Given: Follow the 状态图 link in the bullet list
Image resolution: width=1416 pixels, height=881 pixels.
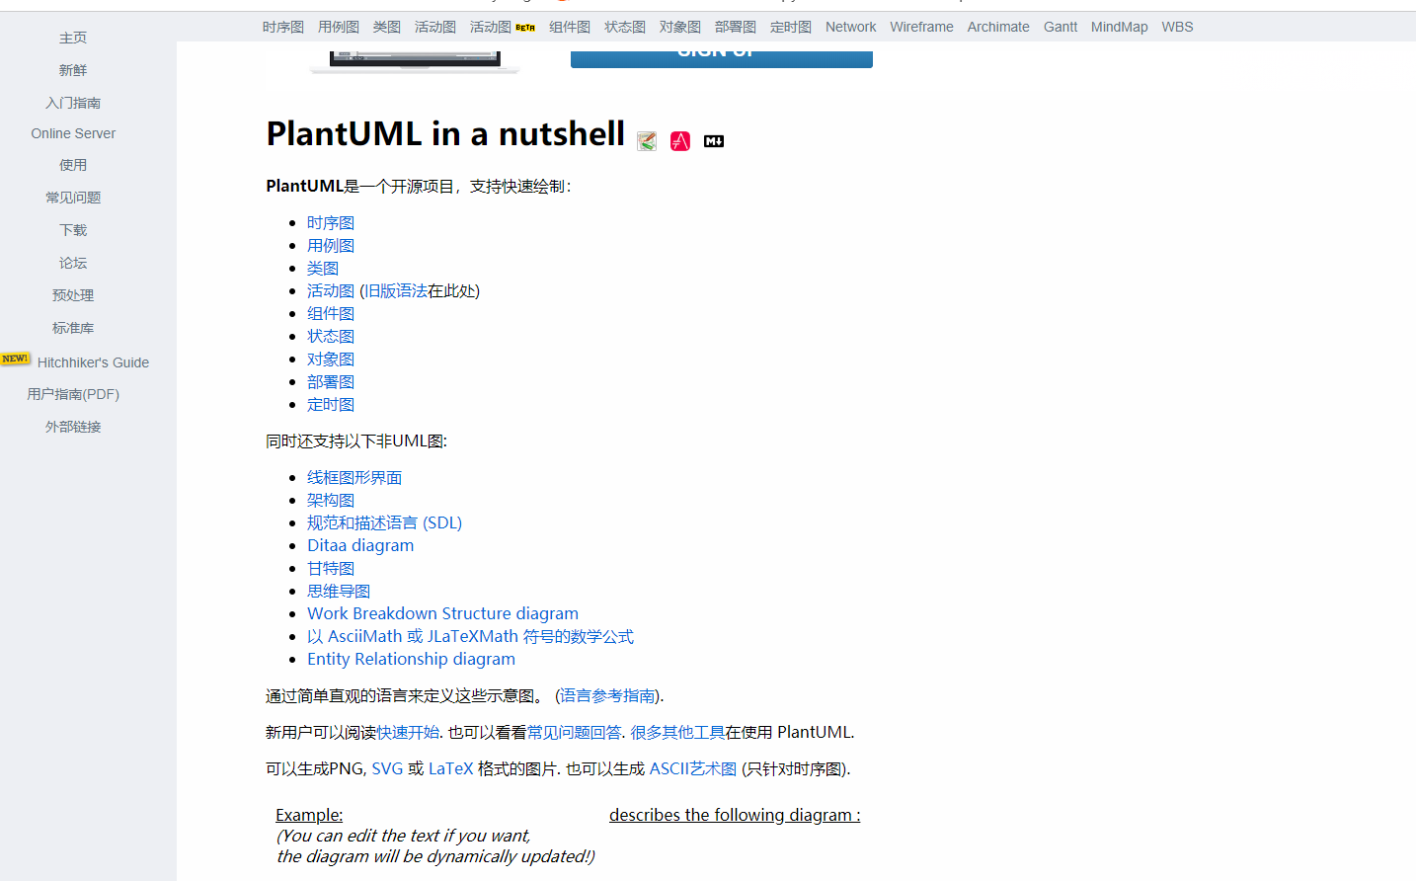Looking at the screenshot, I should click(x=331, y=337).
